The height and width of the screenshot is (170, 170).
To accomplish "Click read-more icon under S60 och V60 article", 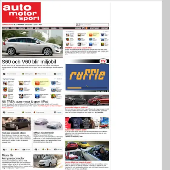I will (x=55, y=74).
